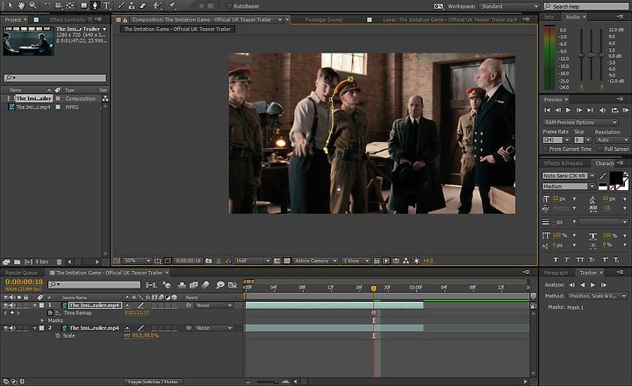
Task: Switch to the Audio panel tab
Action: coord(572,17)
